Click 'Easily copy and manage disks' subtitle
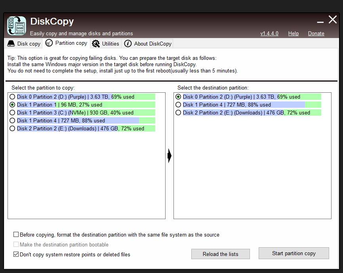This screenshot has height=273, width=343. click(x=81, y=33)
